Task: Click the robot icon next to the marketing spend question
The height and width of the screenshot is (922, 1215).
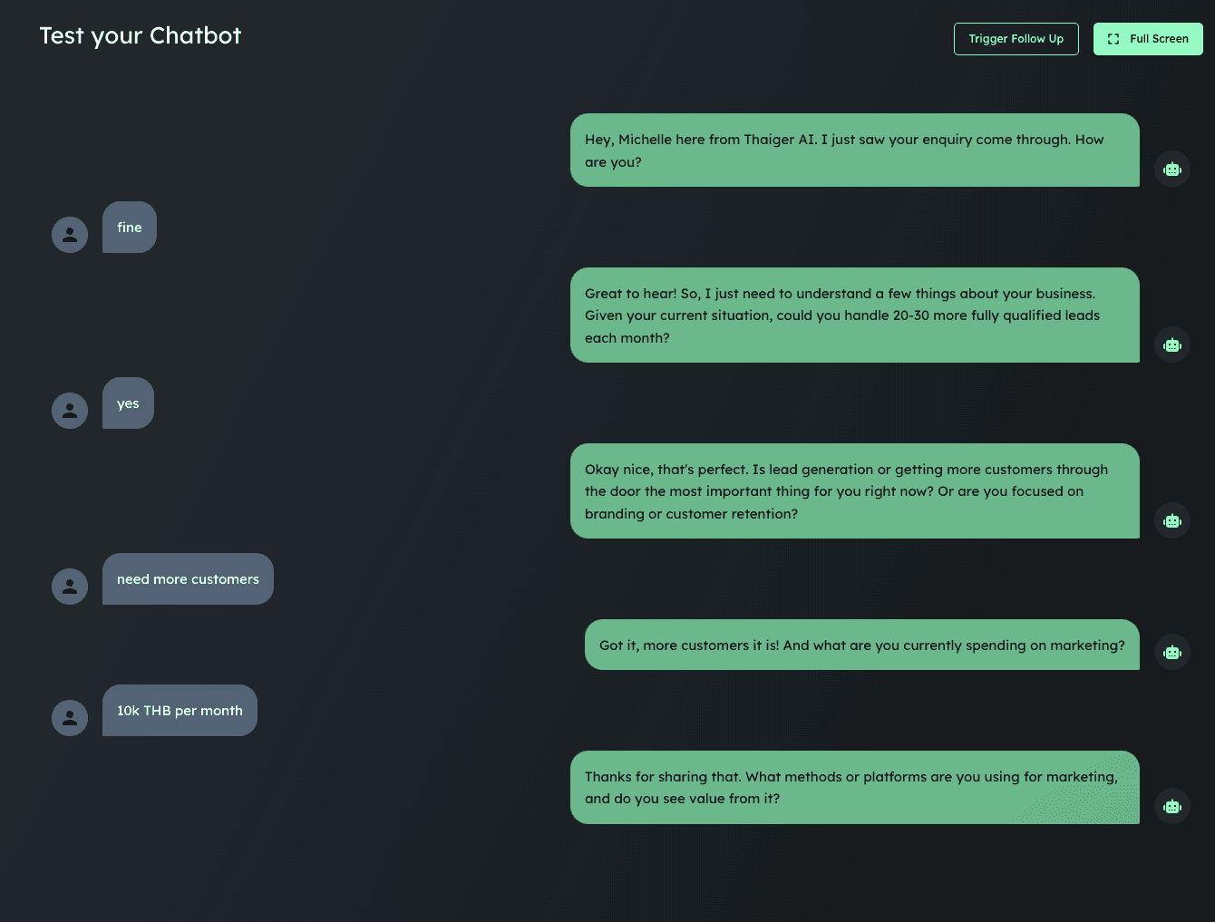Action: (1172, 652)
